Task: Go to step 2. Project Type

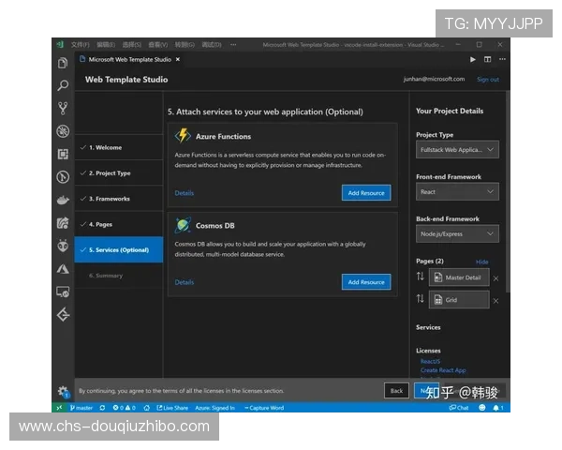Action: [x=110, y=173]
